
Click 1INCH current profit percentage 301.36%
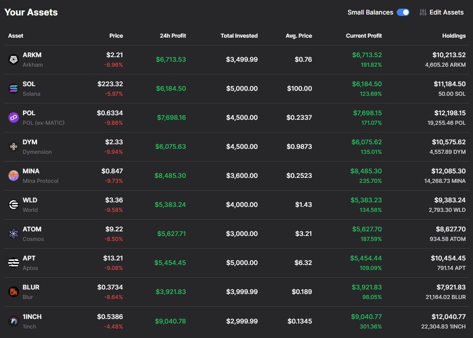tap(371, 327)
